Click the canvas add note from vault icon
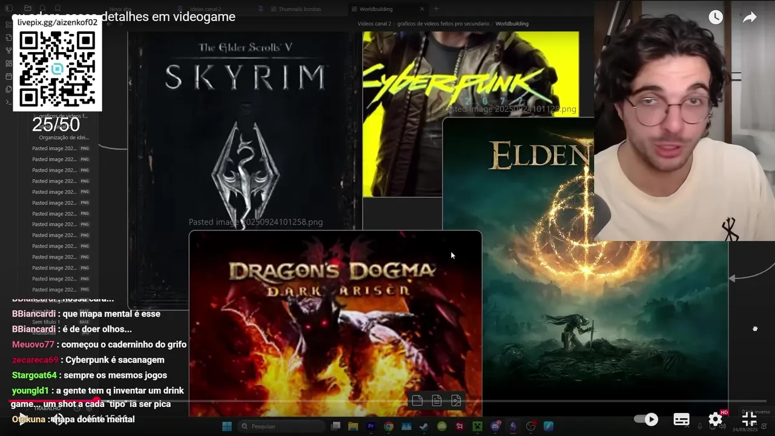Image resolution: width=775 pixels, height=436 pixels. tap(437, 401)
